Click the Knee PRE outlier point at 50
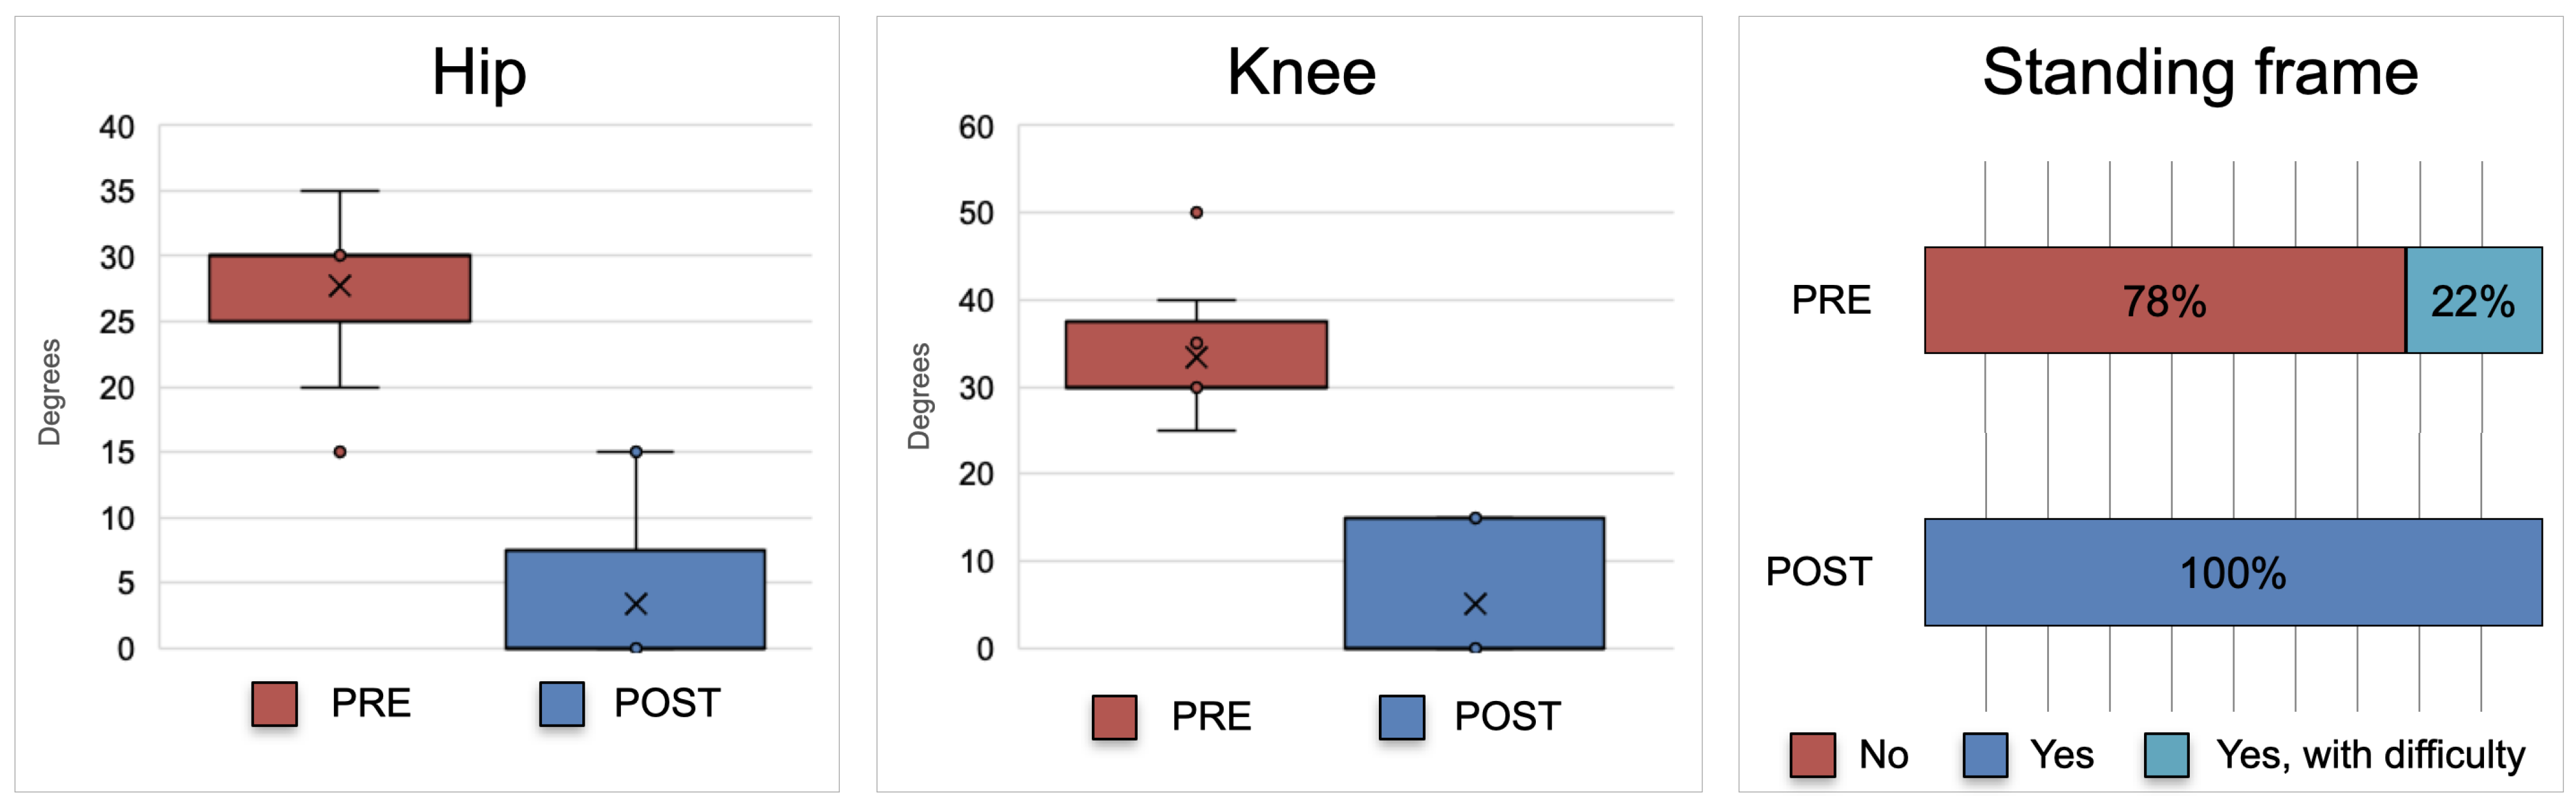The width and height of the screenshot is (2576, 805). (1196, 213)
